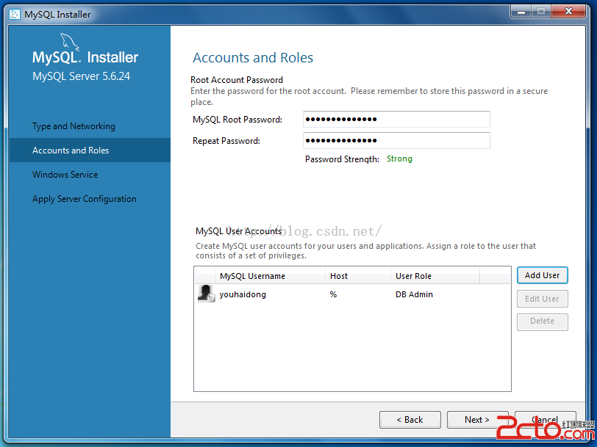
Task: Proceed with the Next button
Action: click(x=477, y=420)
